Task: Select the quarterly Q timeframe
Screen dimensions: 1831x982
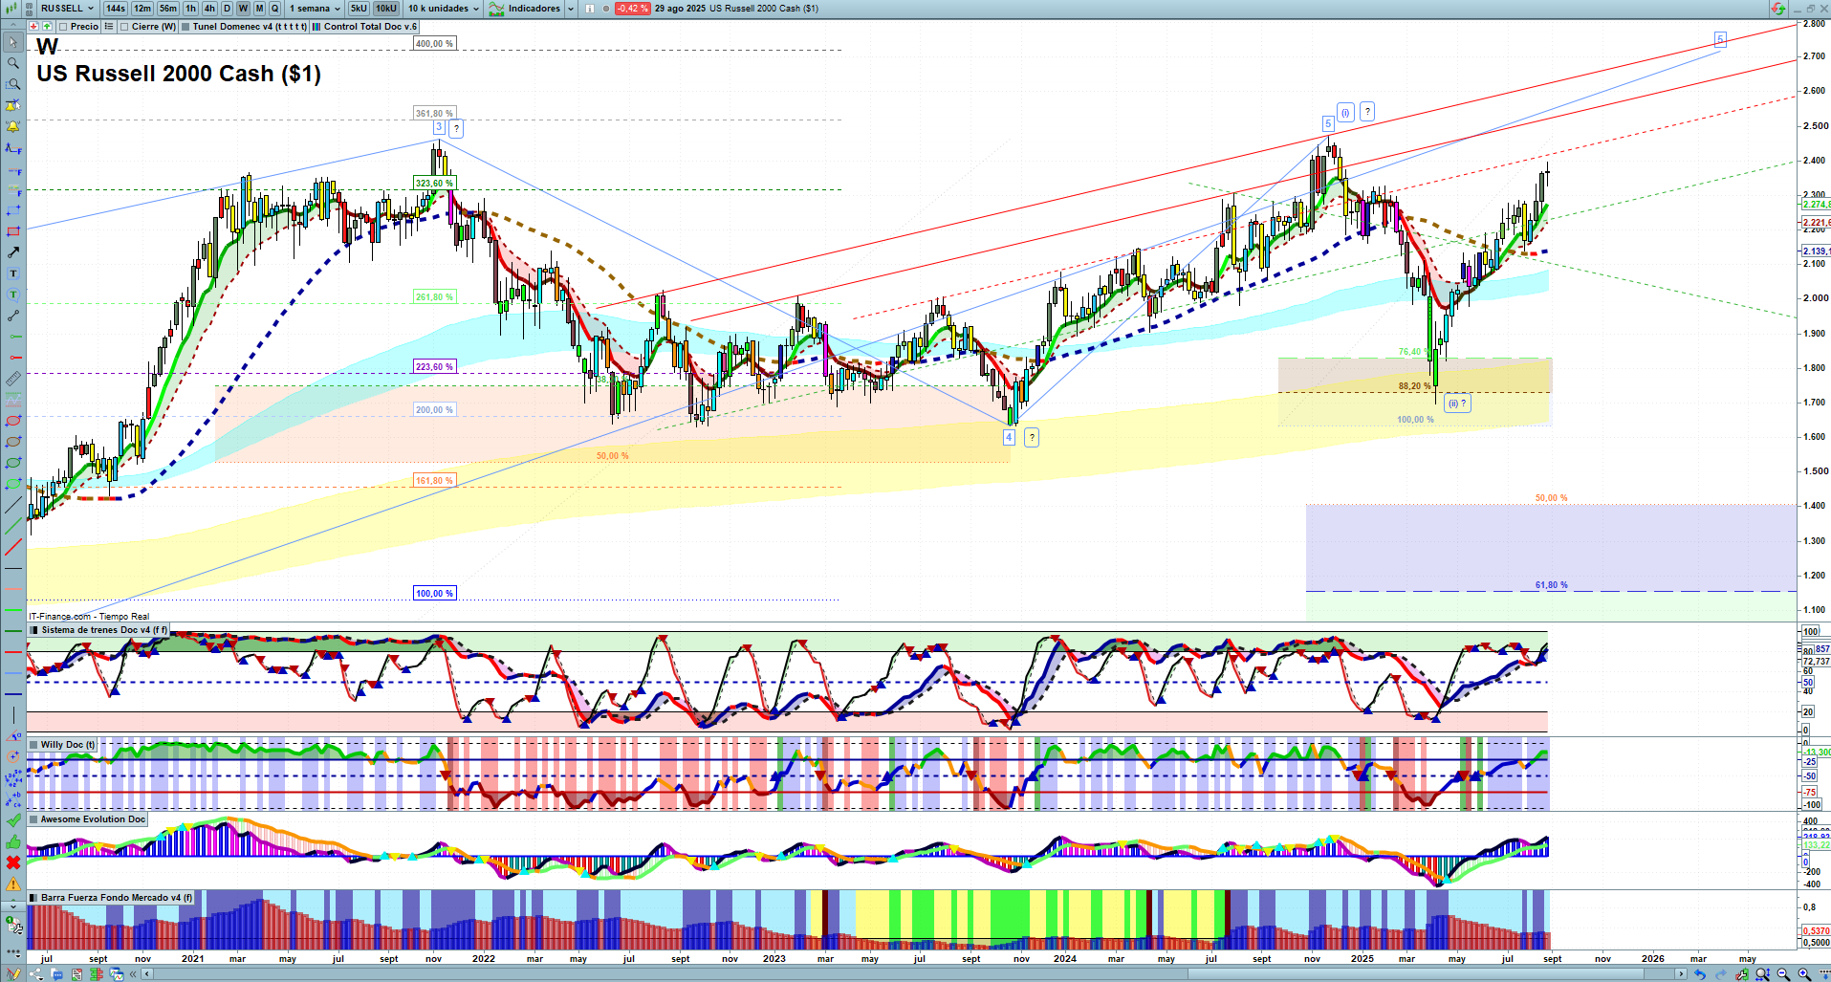Action: 275,9
